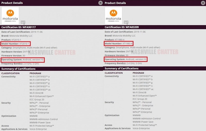Click Wi-Fi CERTIFIED ac in left panel

coord(40,90)
